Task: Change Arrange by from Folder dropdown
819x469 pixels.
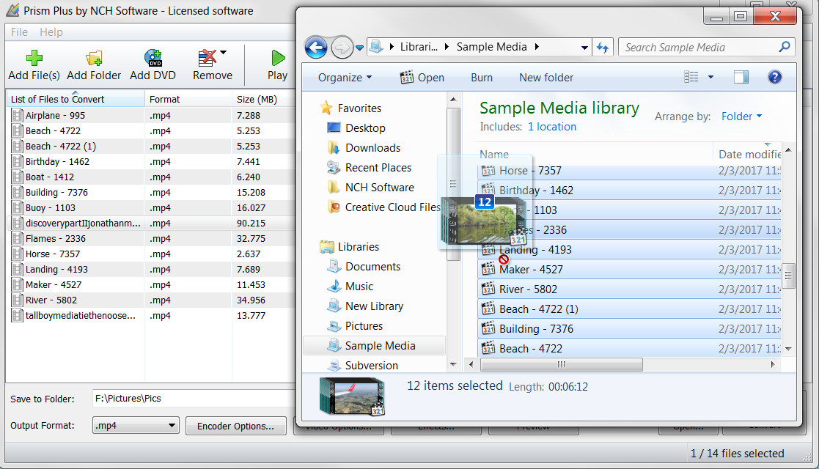Action: pyautogui.click(x=741, y=116)
